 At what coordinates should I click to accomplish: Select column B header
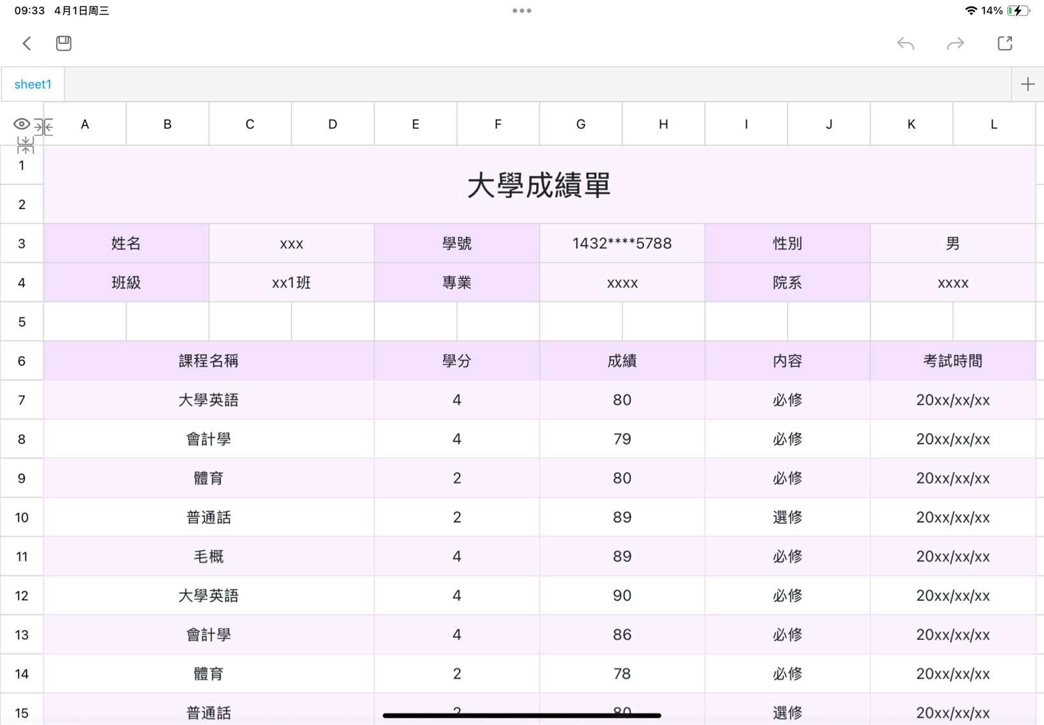[167, 124]
